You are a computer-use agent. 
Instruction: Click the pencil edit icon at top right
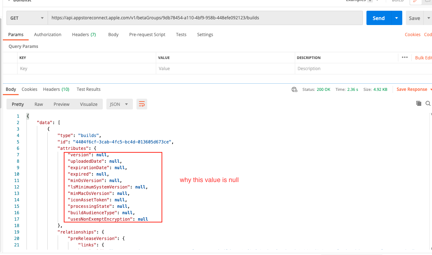coord(416,1)
